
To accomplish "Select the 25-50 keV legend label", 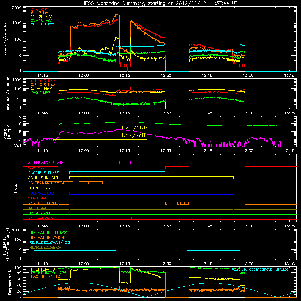I will point(41,20).
